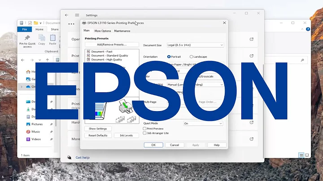Open the Document Size dropdown
This screenshot has width=323, height=181.
click(195, 45)
